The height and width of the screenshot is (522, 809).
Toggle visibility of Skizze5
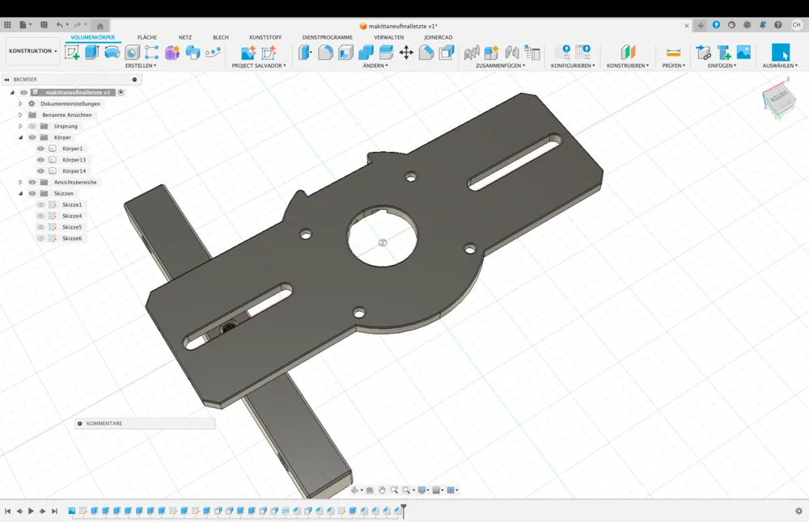click(x=40, y=227)
